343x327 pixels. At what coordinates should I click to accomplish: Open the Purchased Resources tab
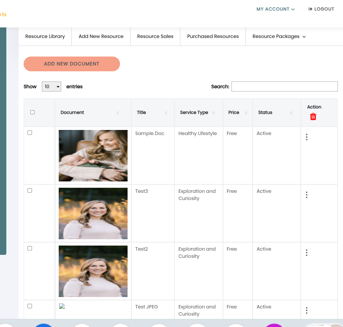click(x=213, y=36)
